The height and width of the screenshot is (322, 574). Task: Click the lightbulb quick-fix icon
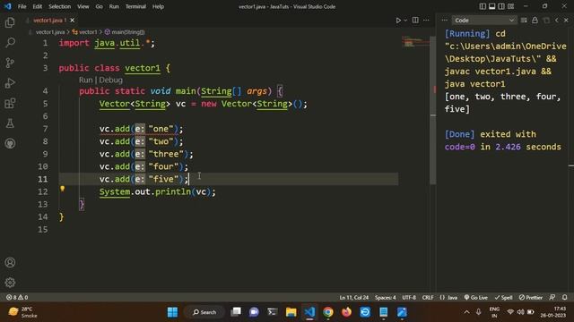[62, 189]
